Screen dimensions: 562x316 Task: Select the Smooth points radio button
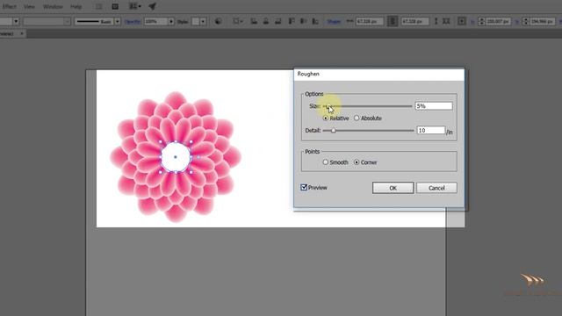(326, 162)
